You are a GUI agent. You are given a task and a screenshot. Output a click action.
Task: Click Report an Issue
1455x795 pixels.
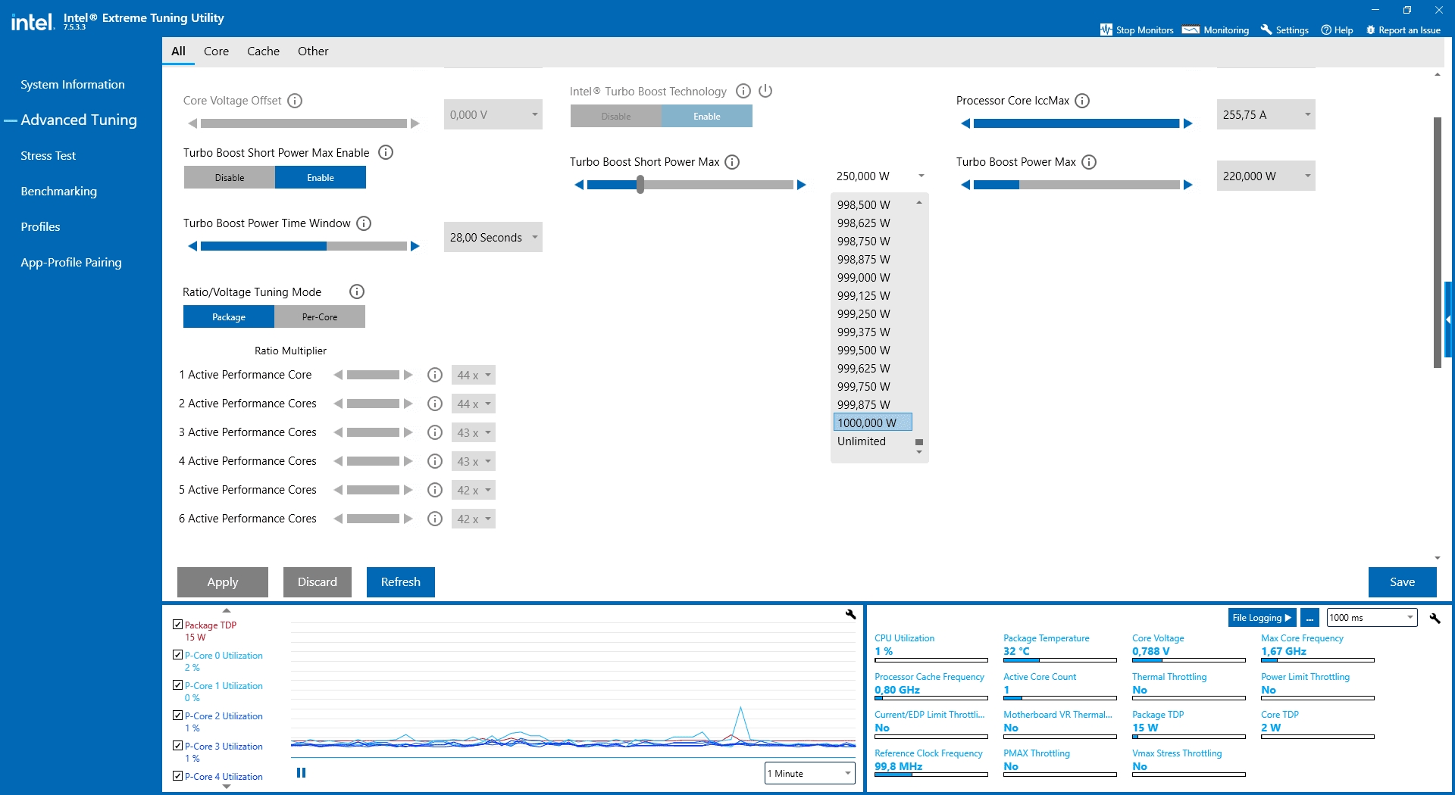(x=1403, y=30)
